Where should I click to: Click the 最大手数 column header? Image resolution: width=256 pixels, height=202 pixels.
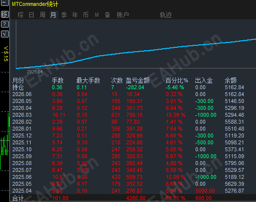point(88,80)
